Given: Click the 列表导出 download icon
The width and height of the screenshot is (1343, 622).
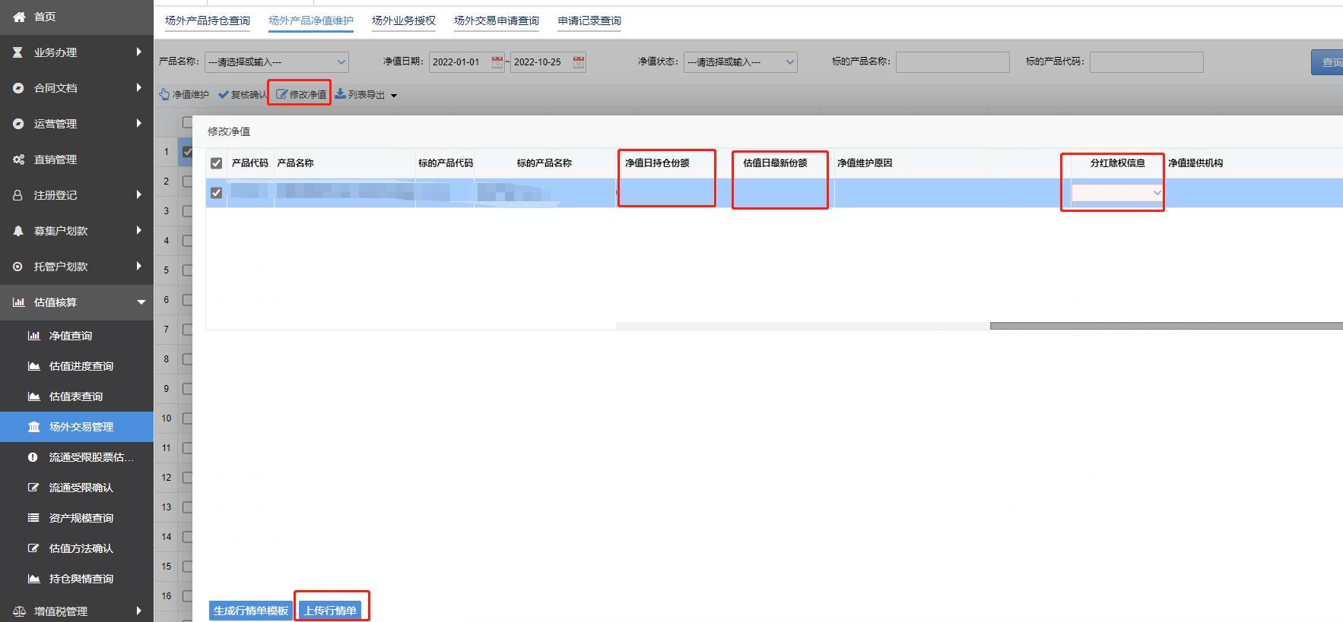Looking at the screenshot, I should click(341, 94).
